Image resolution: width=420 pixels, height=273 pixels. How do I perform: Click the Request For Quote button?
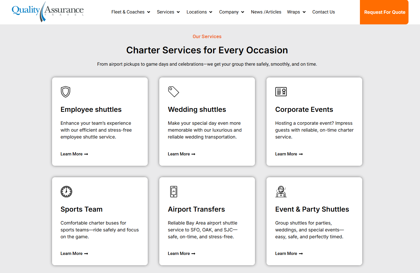point(384,12)
